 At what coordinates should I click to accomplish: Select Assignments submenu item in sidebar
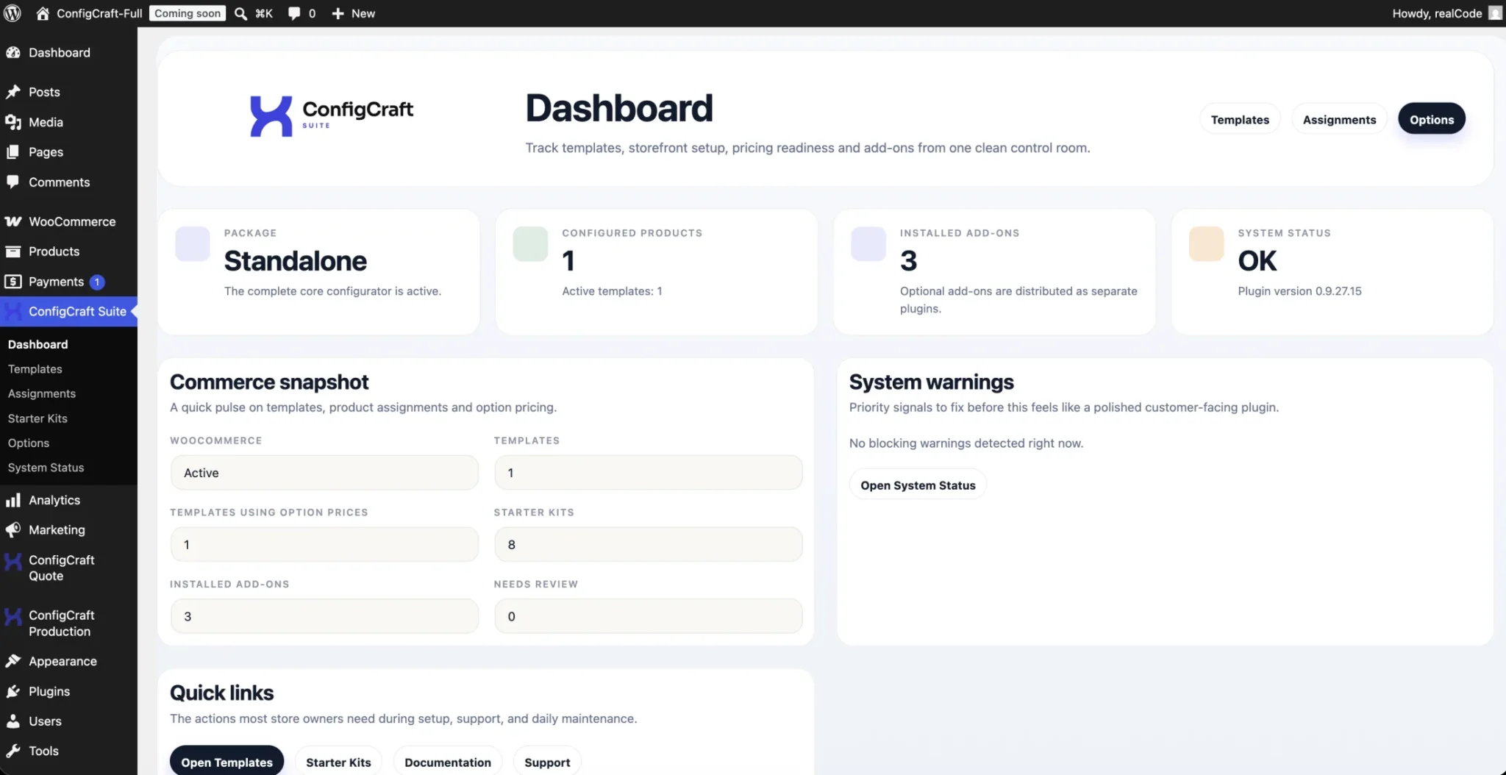coord(42,393)
